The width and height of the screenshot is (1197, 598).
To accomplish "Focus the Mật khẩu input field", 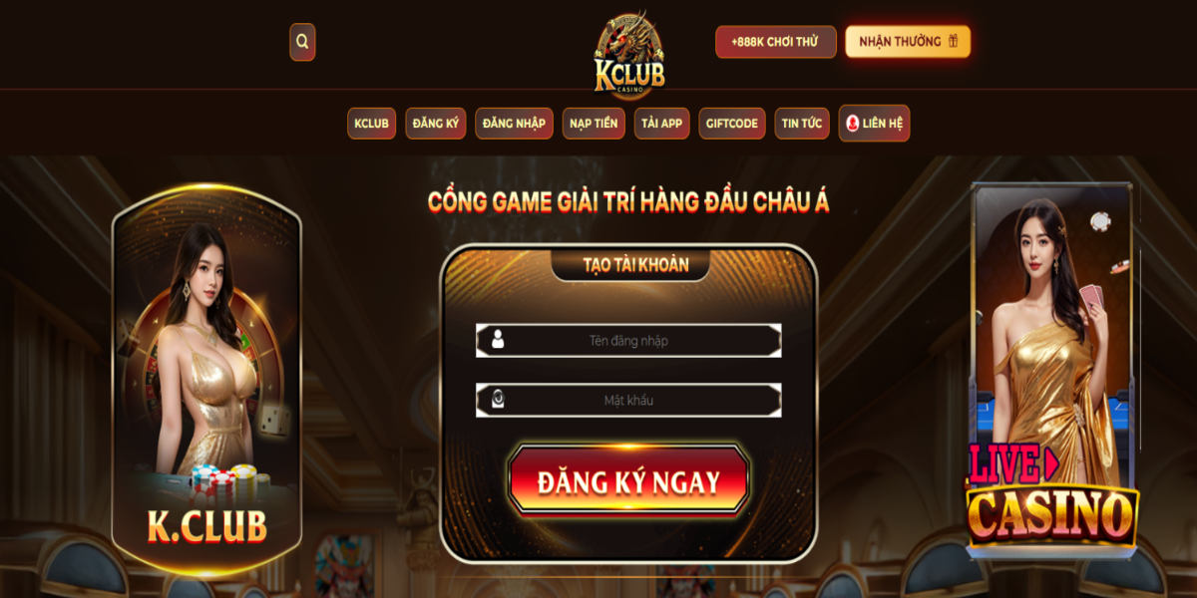I will (x=628, y=400).
